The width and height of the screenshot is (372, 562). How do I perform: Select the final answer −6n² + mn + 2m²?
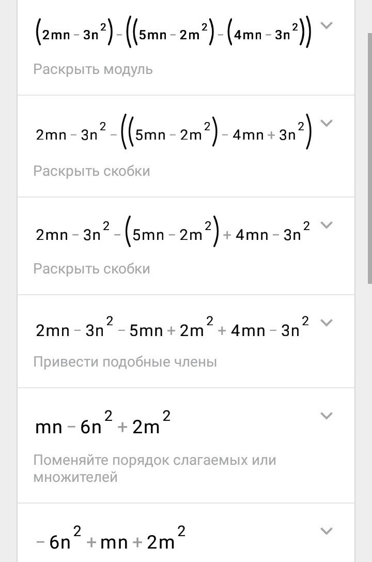[x=111, y=538]
